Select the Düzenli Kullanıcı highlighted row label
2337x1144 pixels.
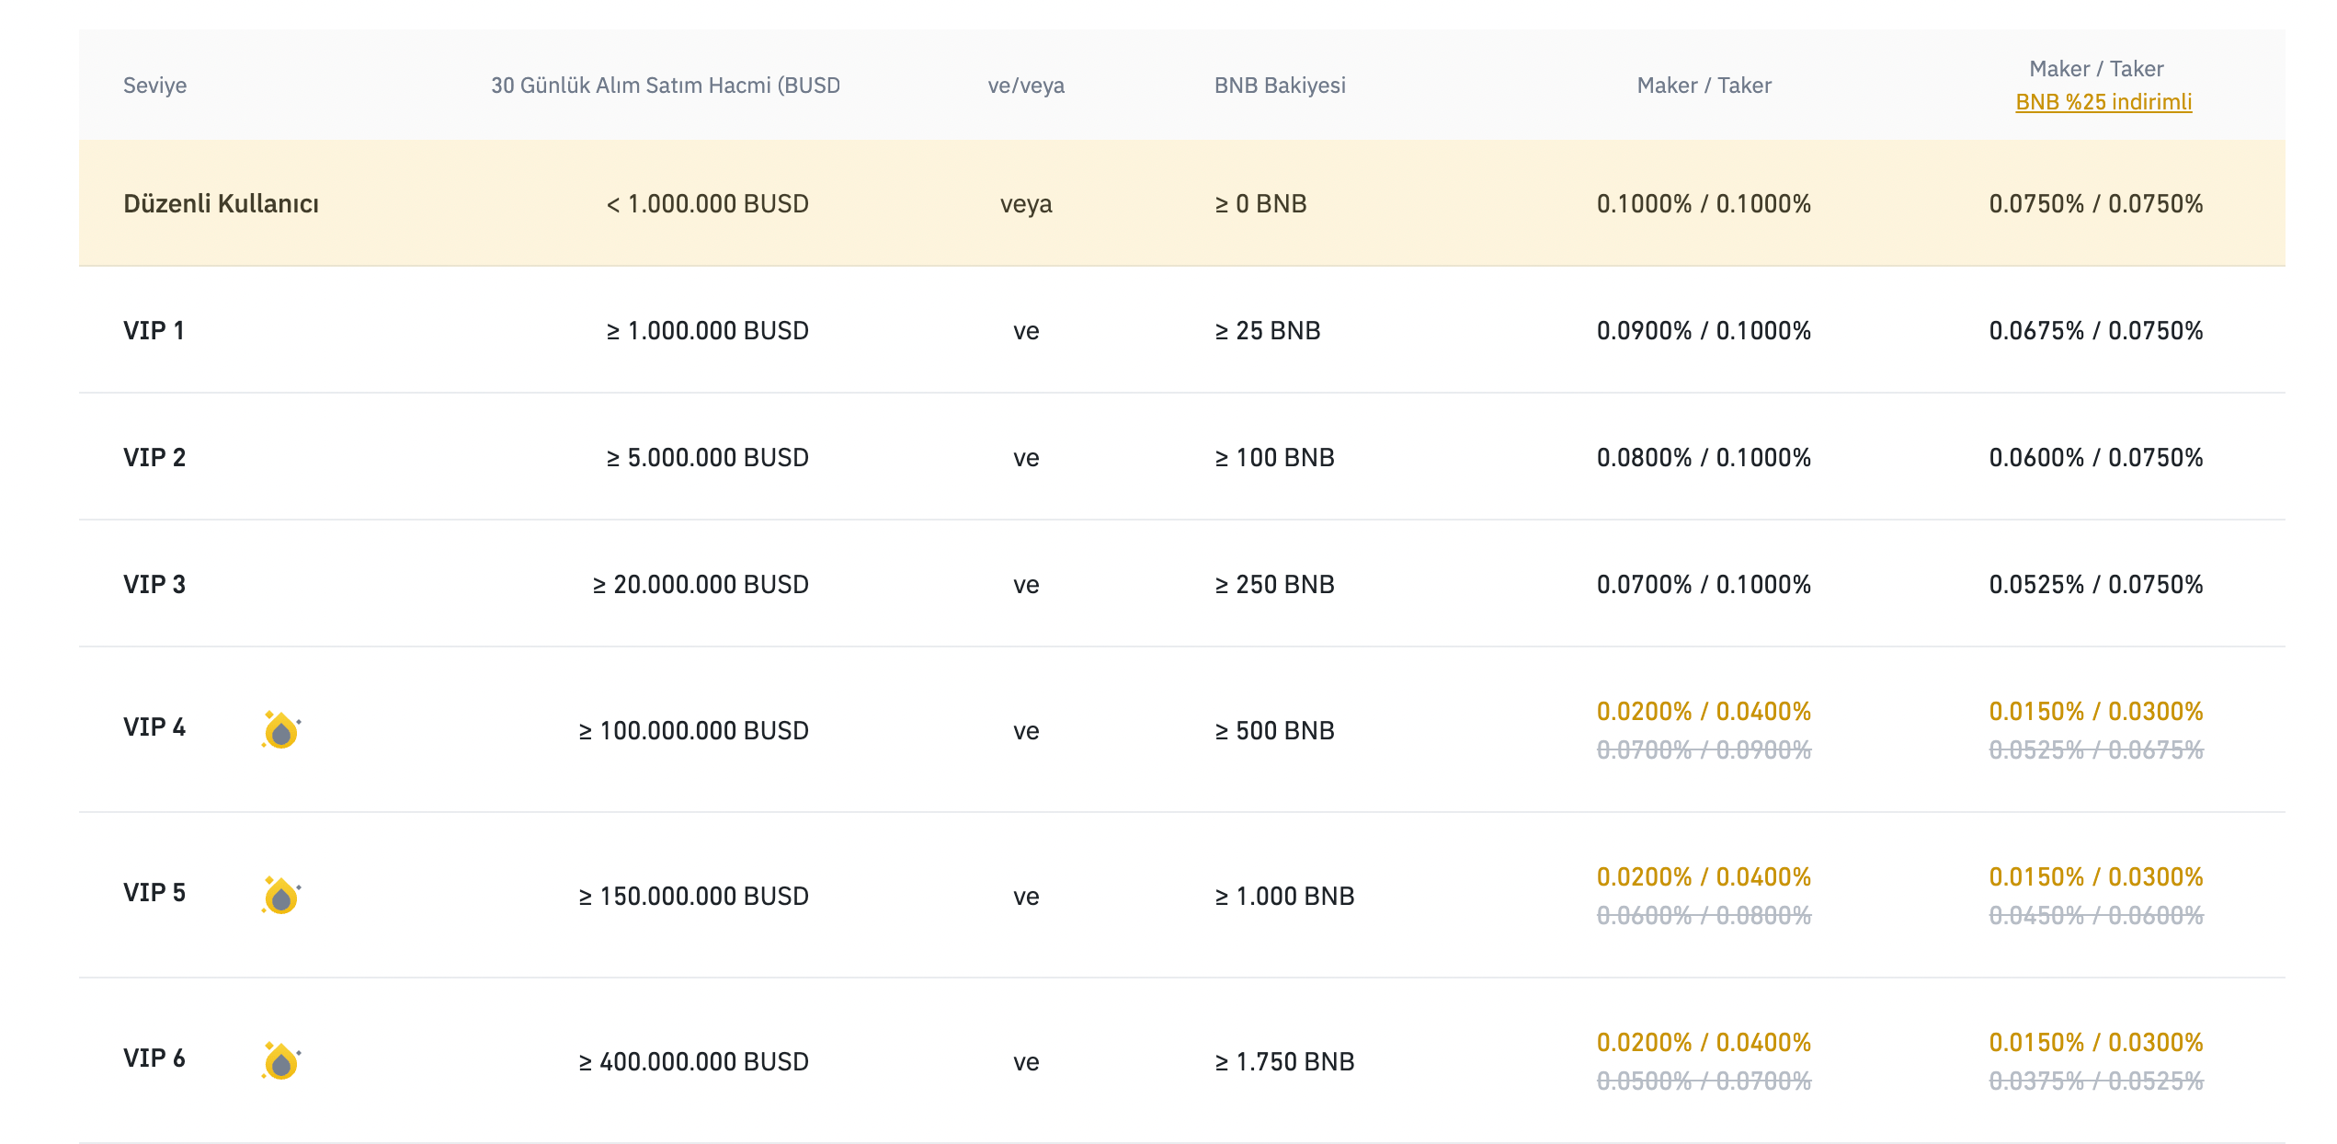221,203
